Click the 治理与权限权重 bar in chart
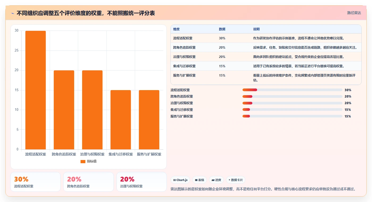The height and width of the screenshot is (202, 372). click(x=92, y=110)
